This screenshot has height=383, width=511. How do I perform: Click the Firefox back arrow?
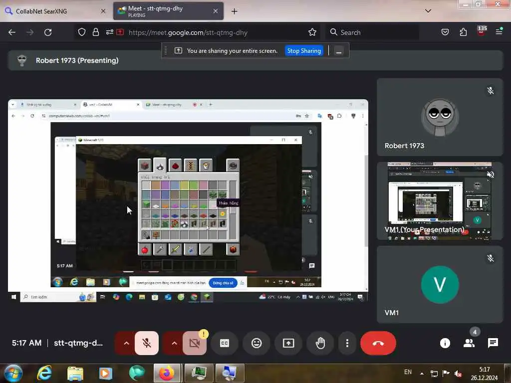tap(12, 32)
